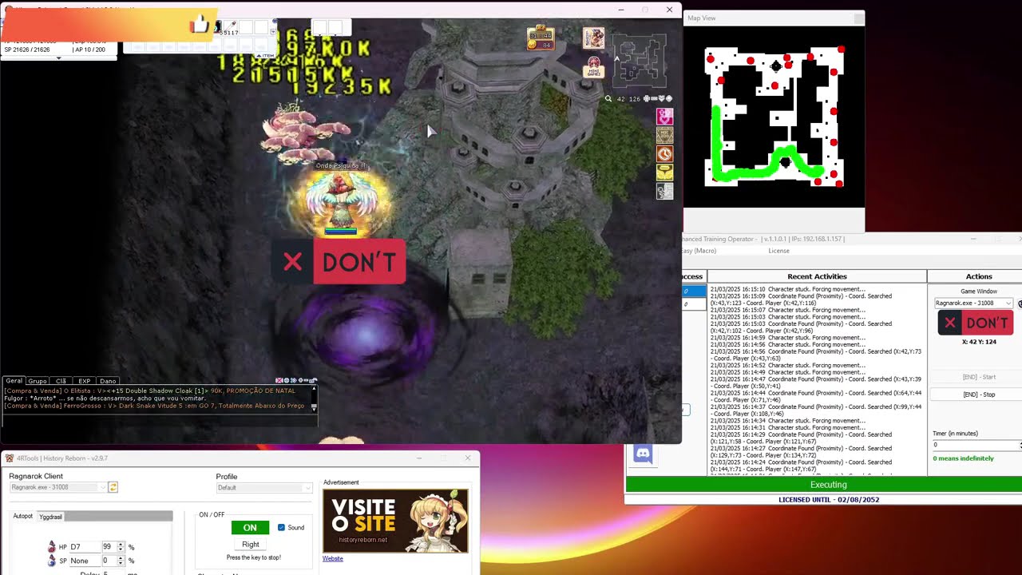
Task: Switch to the Yggdrasil tab
Action: 50,517
